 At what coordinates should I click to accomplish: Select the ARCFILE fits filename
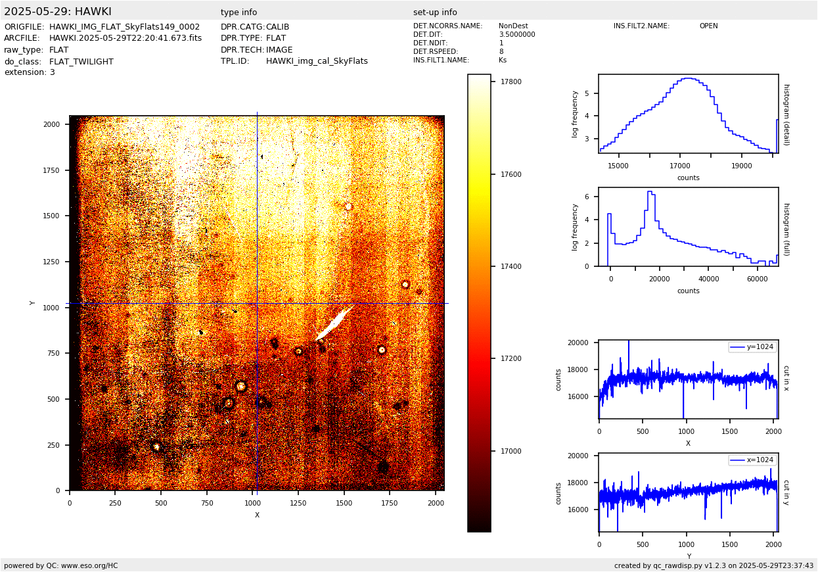125,38
